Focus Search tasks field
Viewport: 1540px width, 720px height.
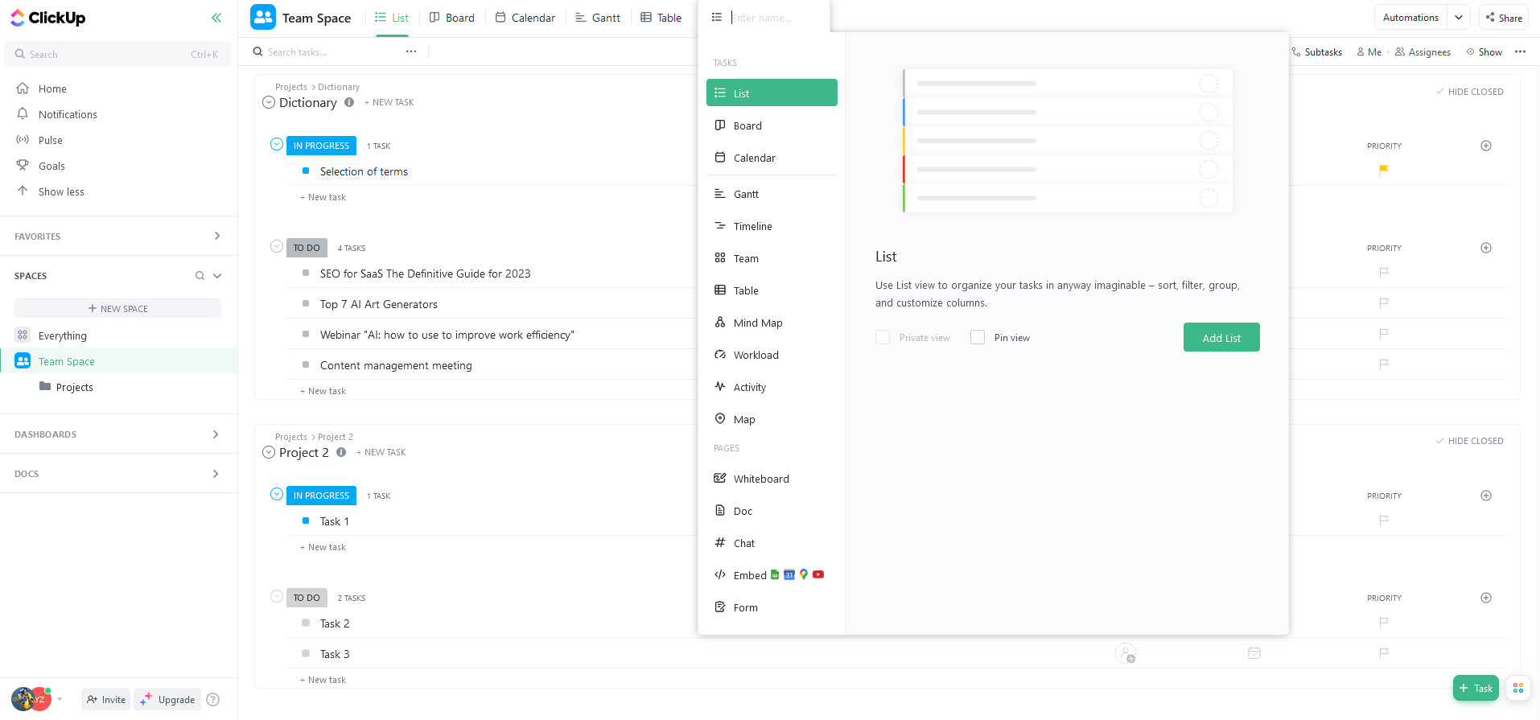(331, 51)
